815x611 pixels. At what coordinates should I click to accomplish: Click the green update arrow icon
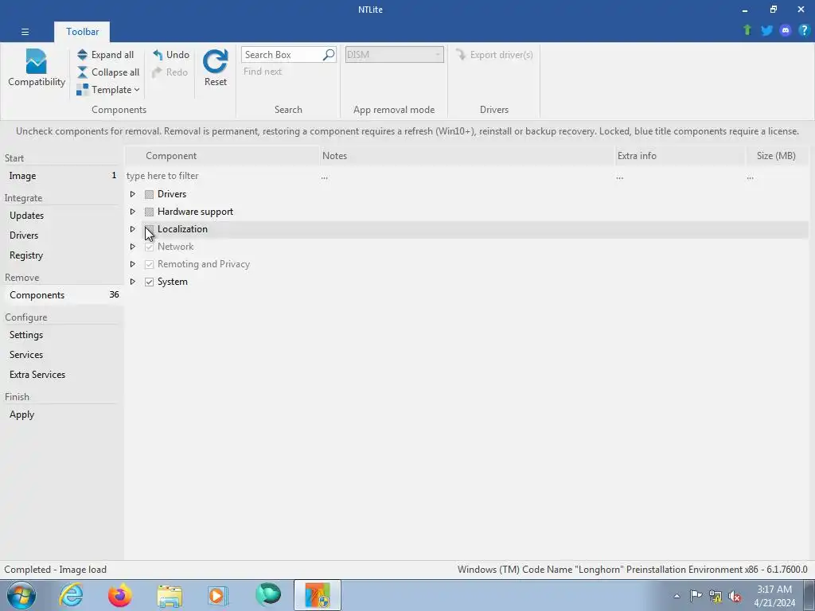(747, 30)
